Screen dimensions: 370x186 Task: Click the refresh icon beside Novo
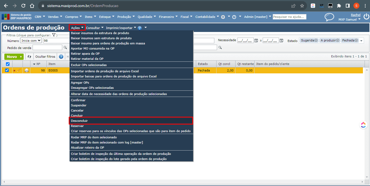29,57
